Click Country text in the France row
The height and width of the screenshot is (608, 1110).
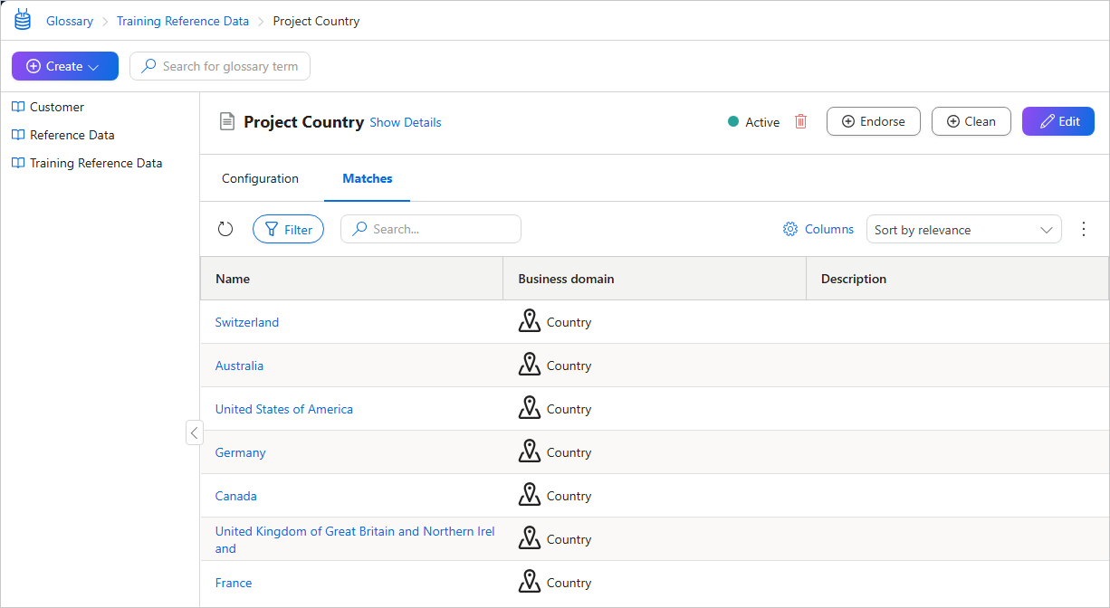pyautogui.click(x=569, y=583)
